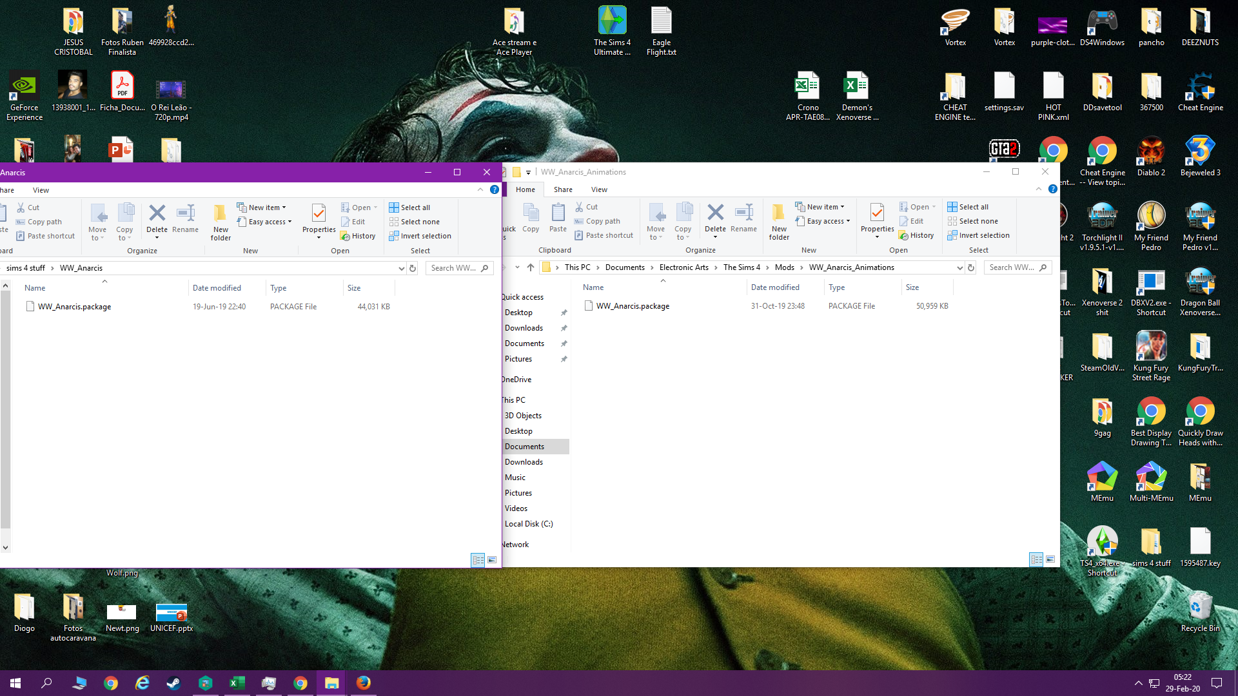Collapse the ribbon in WW_Anarcis window
Image resolution: width=1238 pixels, height=696 pixels.
[x=480, y=190]
